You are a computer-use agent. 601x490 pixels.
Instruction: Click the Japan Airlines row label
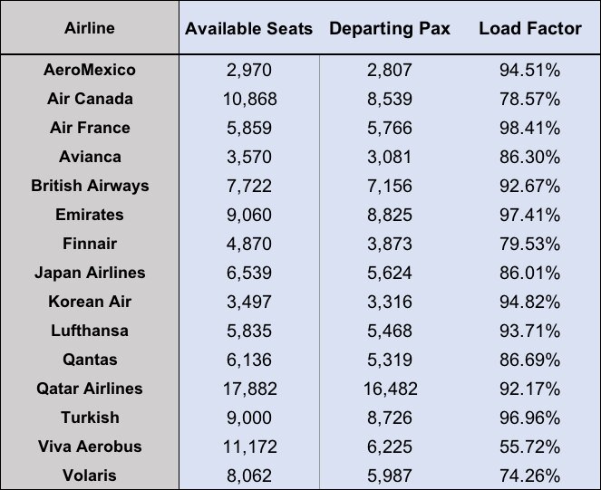90,273
